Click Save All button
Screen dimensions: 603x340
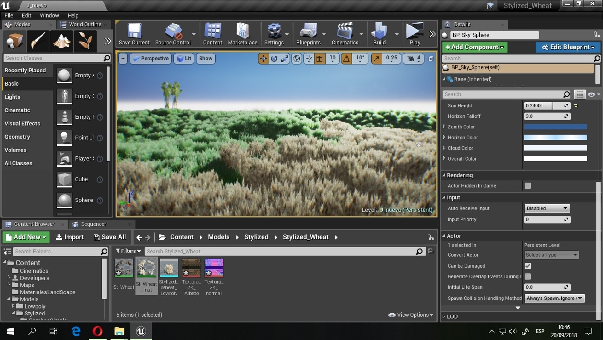110,237
